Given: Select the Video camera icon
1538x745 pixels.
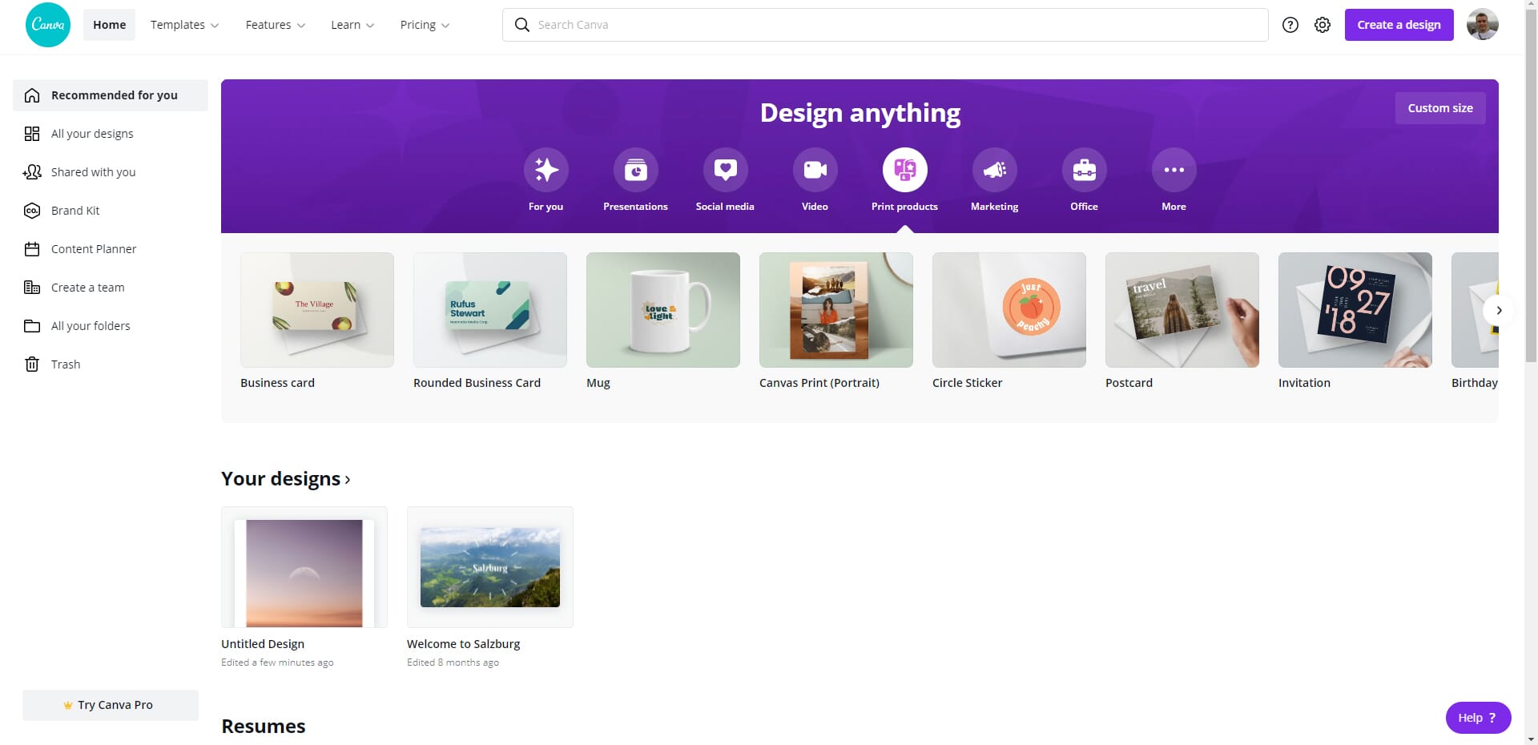Looking at the screenshot, I should coord(815,170).
